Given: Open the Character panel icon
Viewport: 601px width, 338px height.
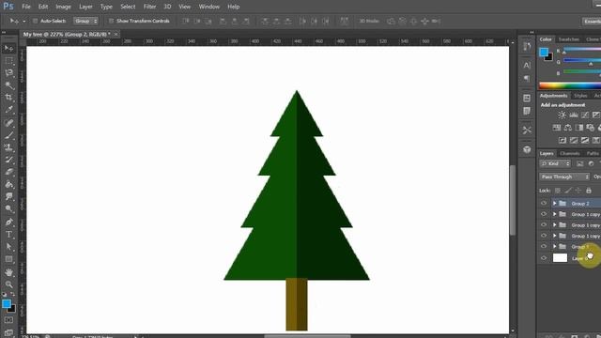Looking at the screenshot, I should pos(527,65).
